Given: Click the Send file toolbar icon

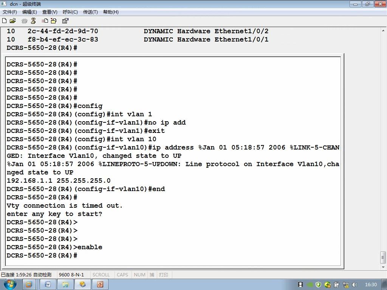Looking at the screenshot, I should pyautogui.click(x=45, y=21).
